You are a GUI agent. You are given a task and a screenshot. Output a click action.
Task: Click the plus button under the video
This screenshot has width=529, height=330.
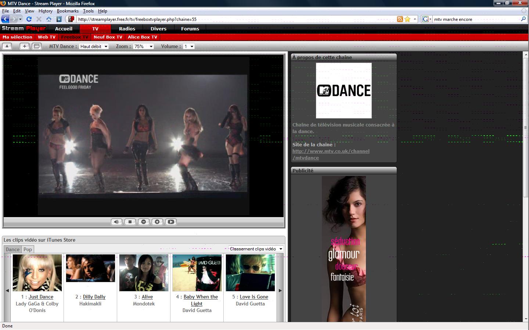tap(157, 222)
